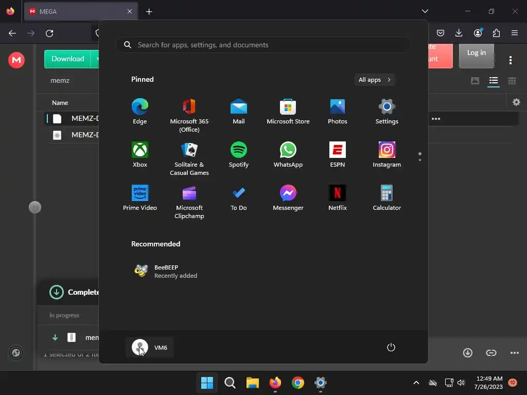The height and width of the screenshot is (395, 527).
Task: Switch MEGA to list view
Action: (494, 81)
